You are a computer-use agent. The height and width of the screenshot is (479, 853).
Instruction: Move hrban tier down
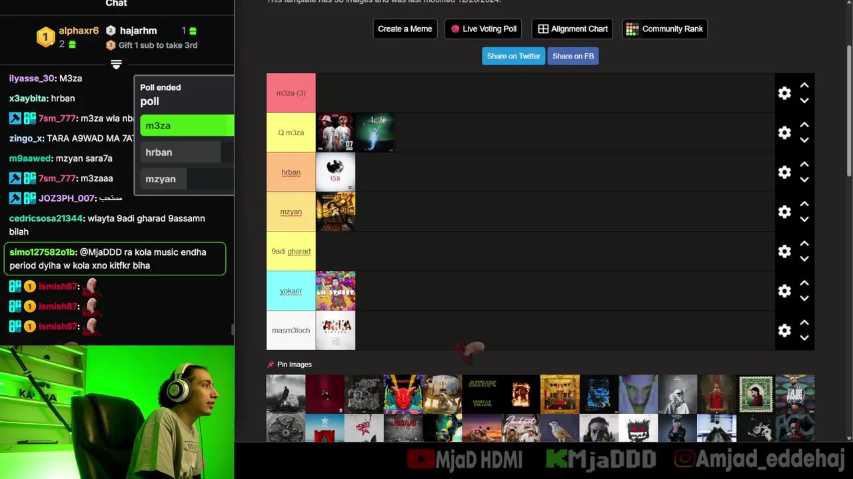pos(804,180)
